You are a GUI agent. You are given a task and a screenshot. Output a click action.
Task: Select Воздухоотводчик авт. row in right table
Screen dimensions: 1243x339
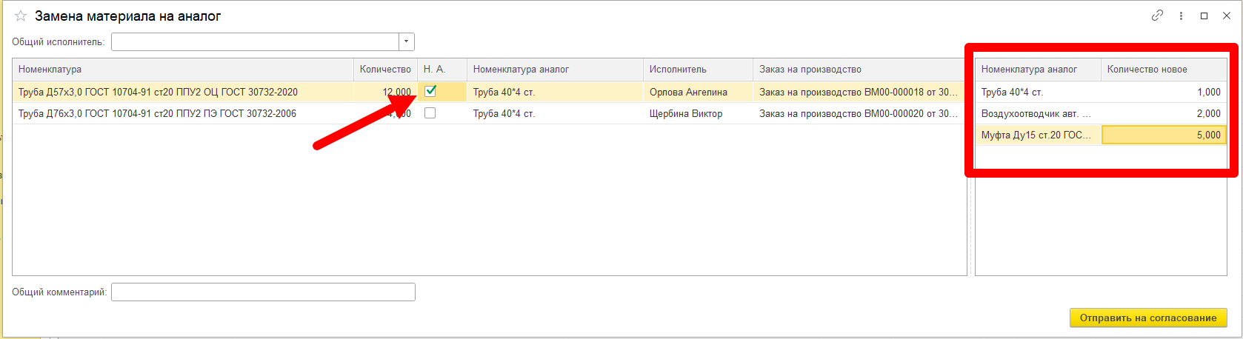pyautogui.click(x=1038, y=113)
